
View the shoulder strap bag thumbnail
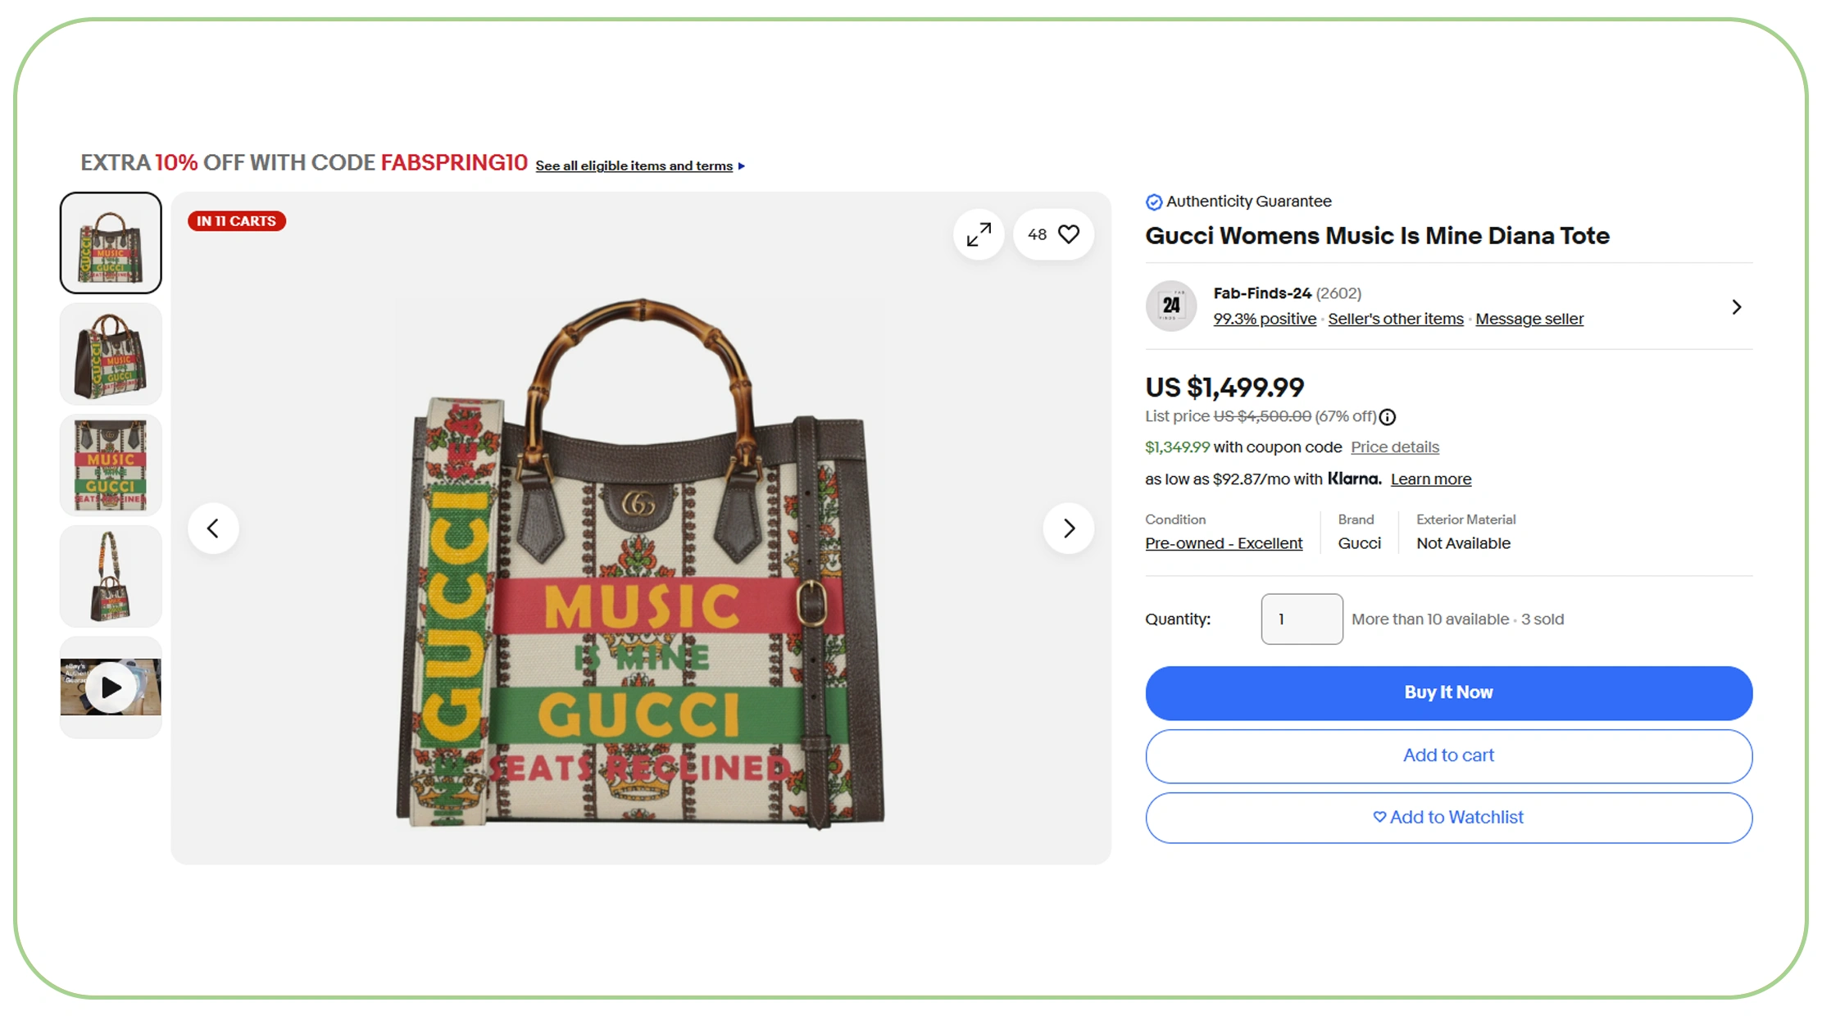pyautogui.click(x=111, y=576)
